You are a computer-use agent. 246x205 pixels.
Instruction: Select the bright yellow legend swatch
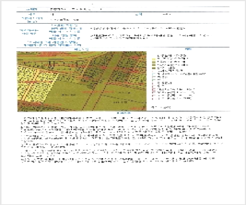click(x=153, y=59)
